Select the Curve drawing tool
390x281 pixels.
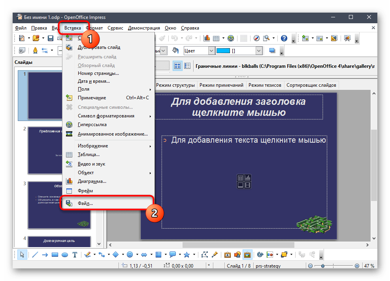[87, 255]
